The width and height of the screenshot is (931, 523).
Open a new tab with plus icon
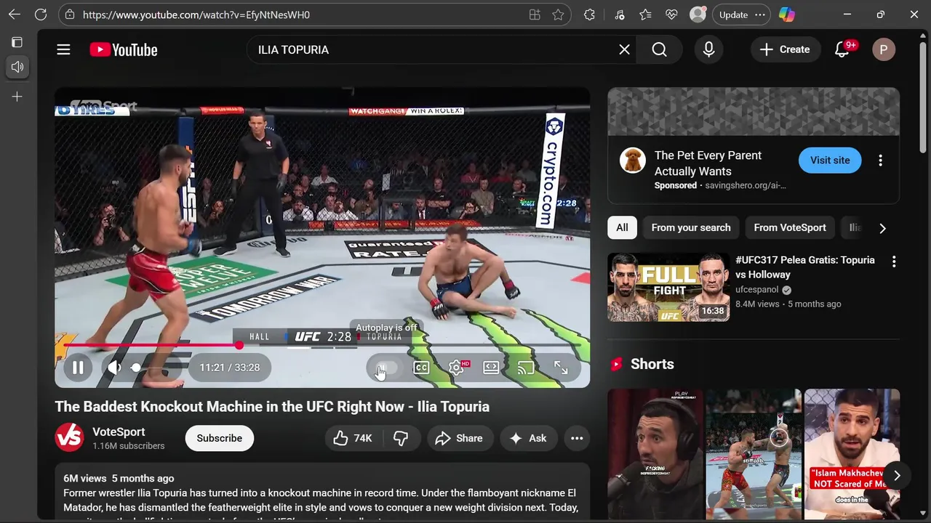[17, 97]
